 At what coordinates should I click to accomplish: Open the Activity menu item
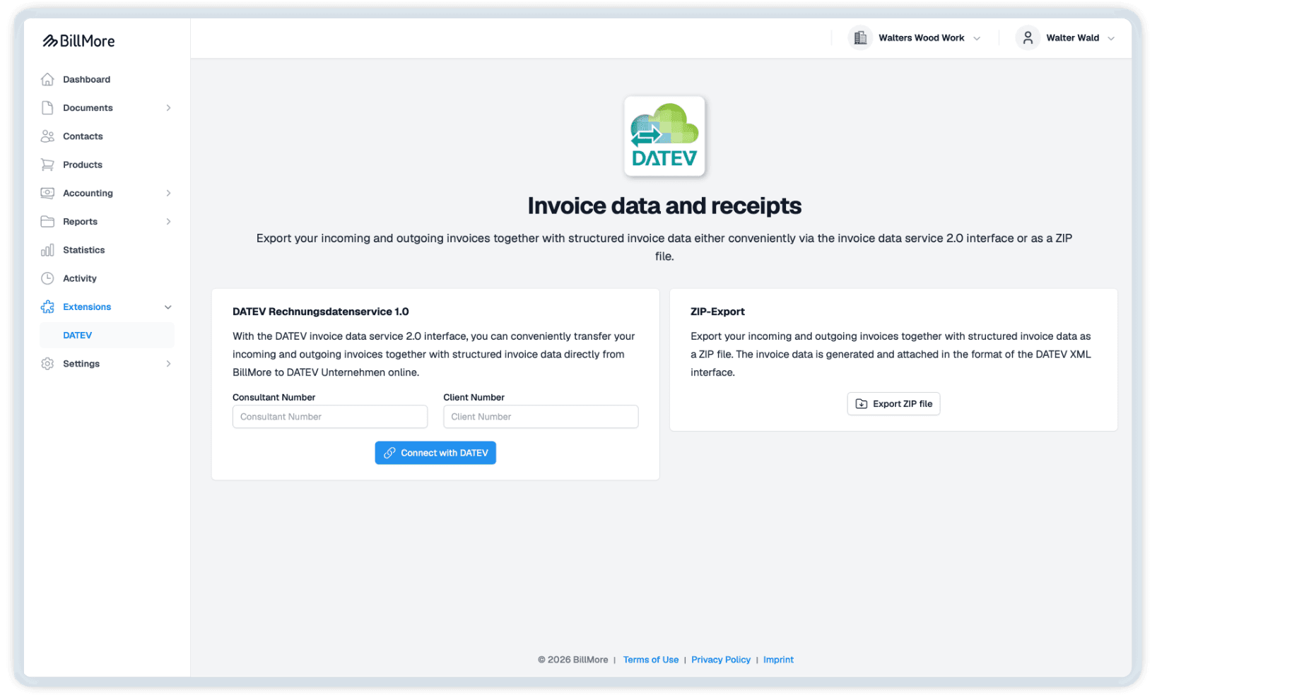(107, 278)
